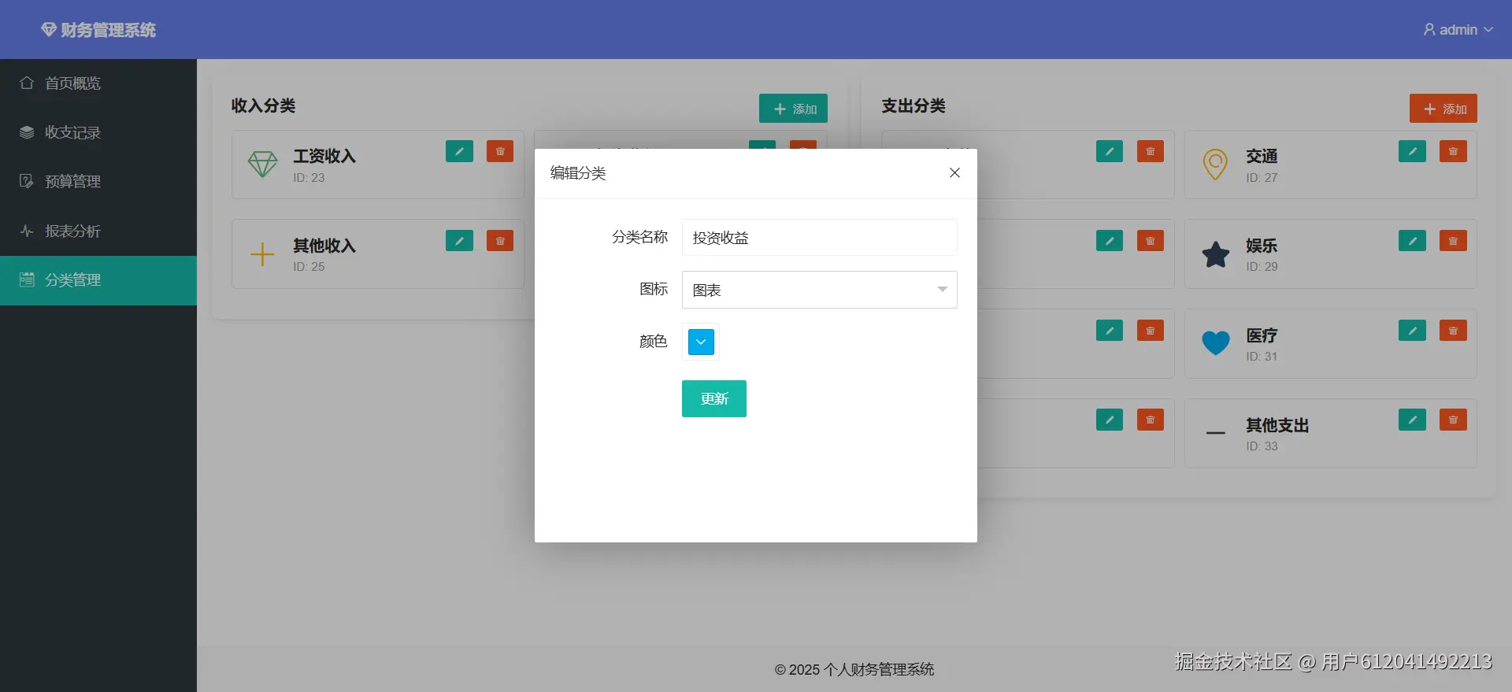Edit the 娱乐 expense category
The width and height of the screenshot is (1512, 692).
pyautogui.click(x=1412, y=241)
